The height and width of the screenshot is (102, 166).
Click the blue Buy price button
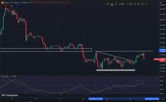pyautogui.click(x=17, y=6)
